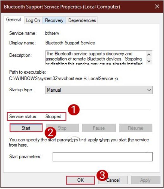Click the greyed-out Apply button
The image size is (164, 189).
pos(145,180)
